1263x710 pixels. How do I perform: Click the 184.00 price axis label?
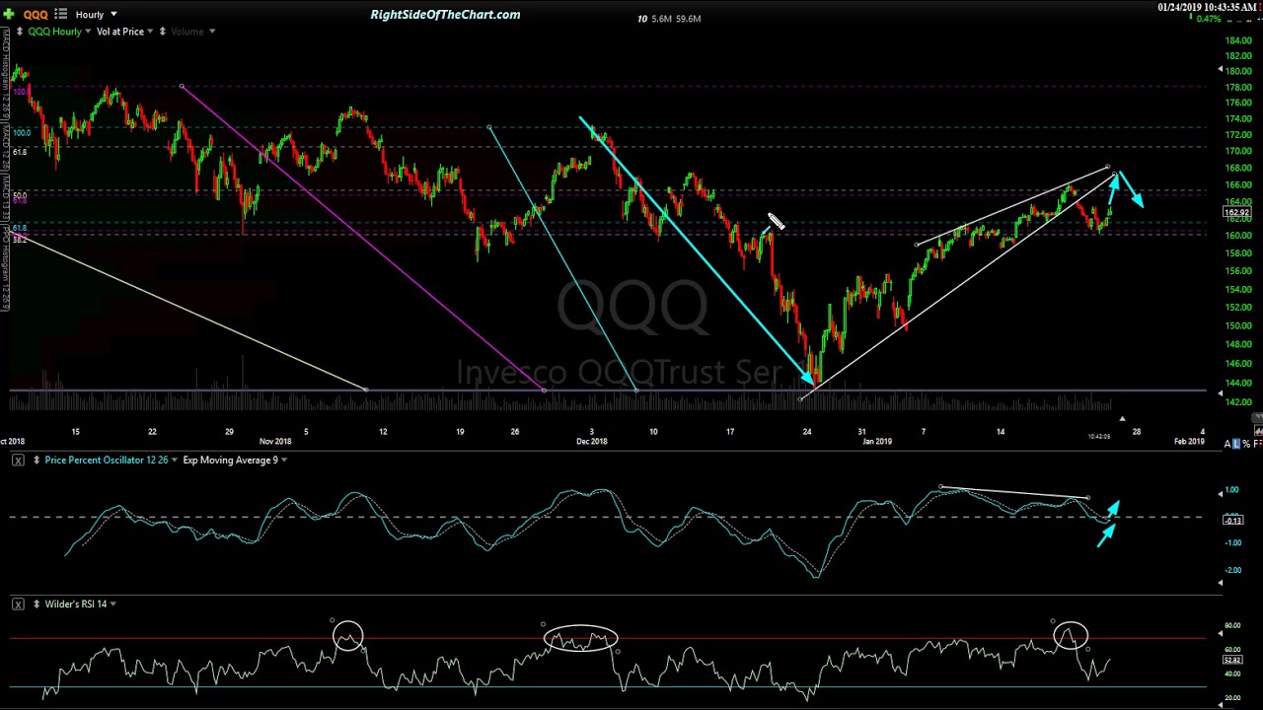[1237, 40]
